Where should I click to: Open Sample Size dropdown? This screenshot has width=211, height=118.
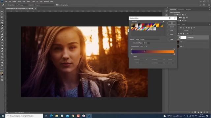click(22, 5)
